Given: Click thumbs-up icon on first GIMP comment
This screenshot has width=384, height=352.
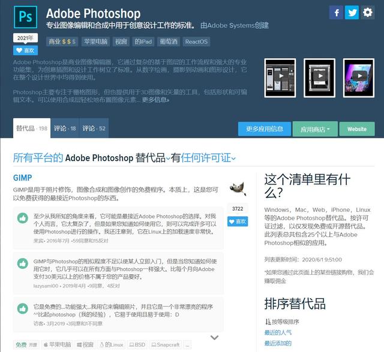Looking at the screenshot, I should (22, 218).
